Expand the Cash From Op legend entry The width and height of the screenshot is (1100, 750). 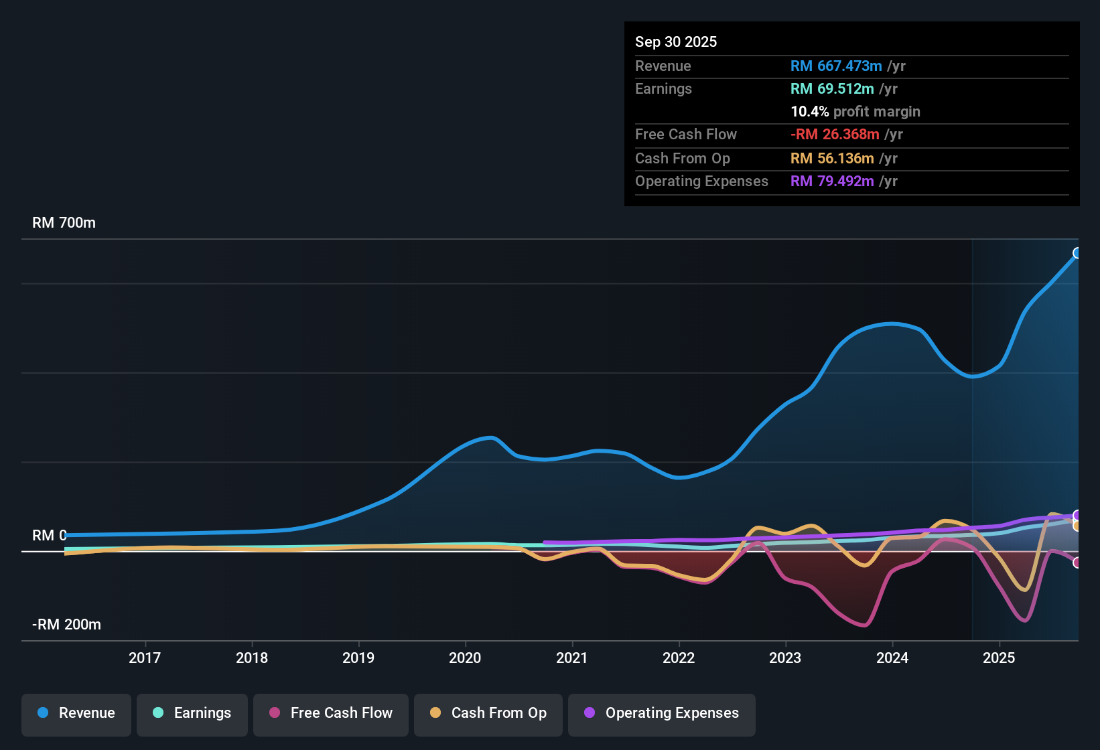tap(488, 713)
